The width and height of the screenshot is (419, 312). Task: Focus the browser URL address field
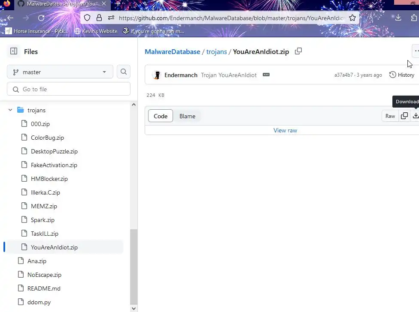(231, 18)
